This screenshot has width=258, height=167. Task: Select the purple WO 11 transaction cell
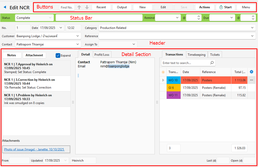173,95
